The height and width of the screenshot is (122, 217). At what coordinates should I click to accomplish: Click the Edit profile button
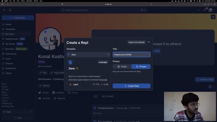point(43,73)
